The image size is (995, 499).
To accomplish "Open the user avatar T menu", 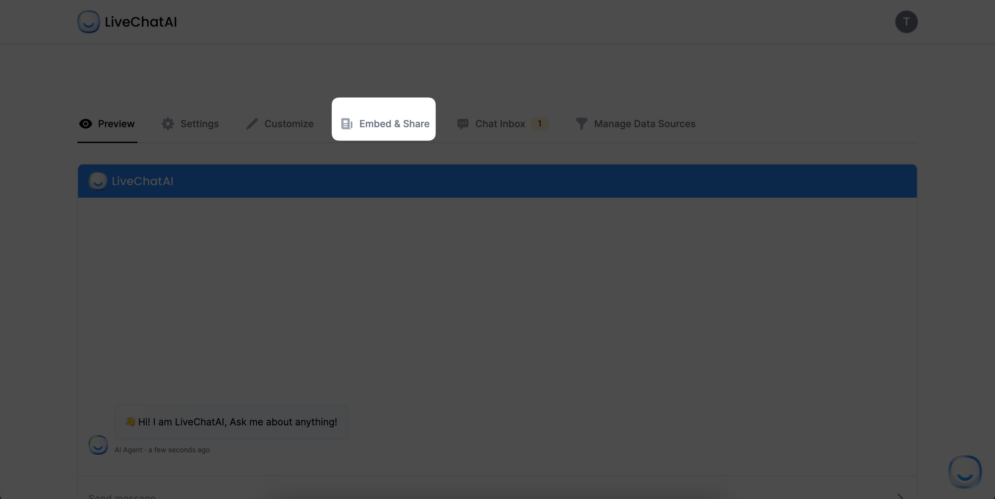I will [906, 22].
